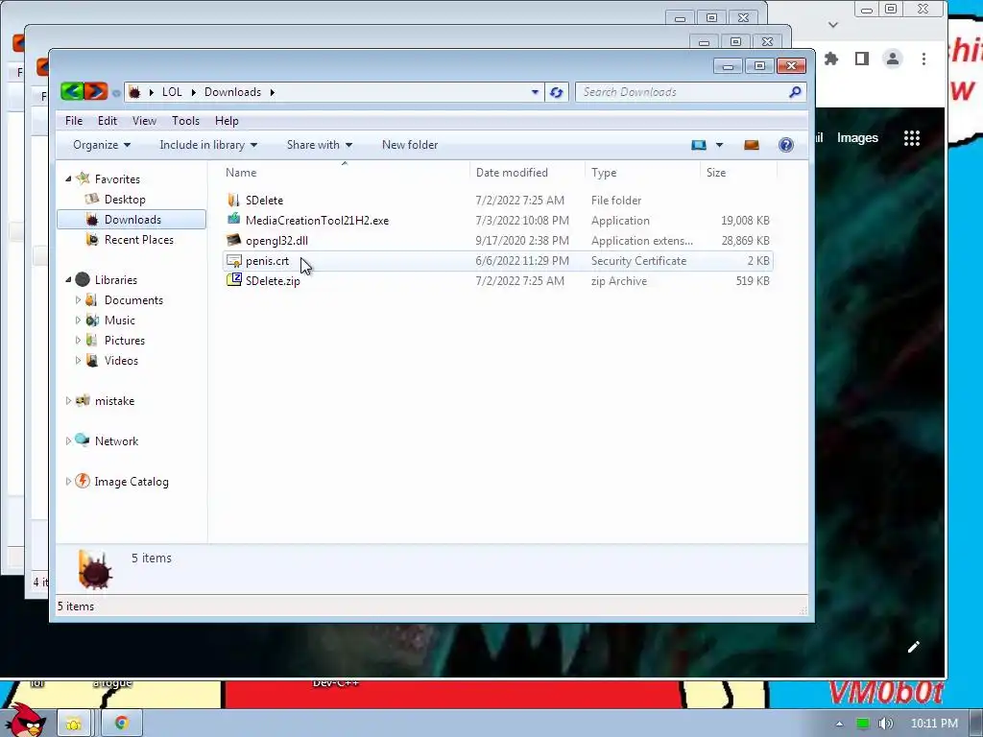
Task: Open Chrome profile avatar icon
Action: coord(892,59)
